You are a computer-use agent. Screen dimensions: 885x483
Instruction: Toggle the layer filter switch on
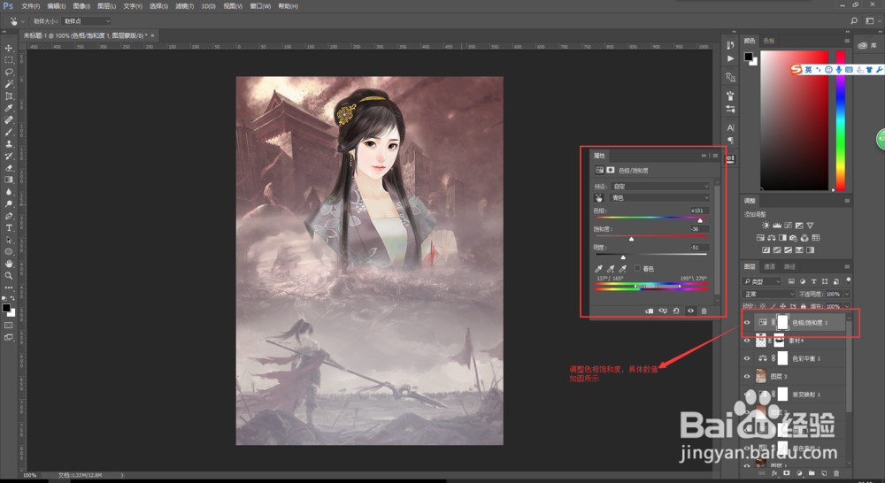(x=849, y=280)
